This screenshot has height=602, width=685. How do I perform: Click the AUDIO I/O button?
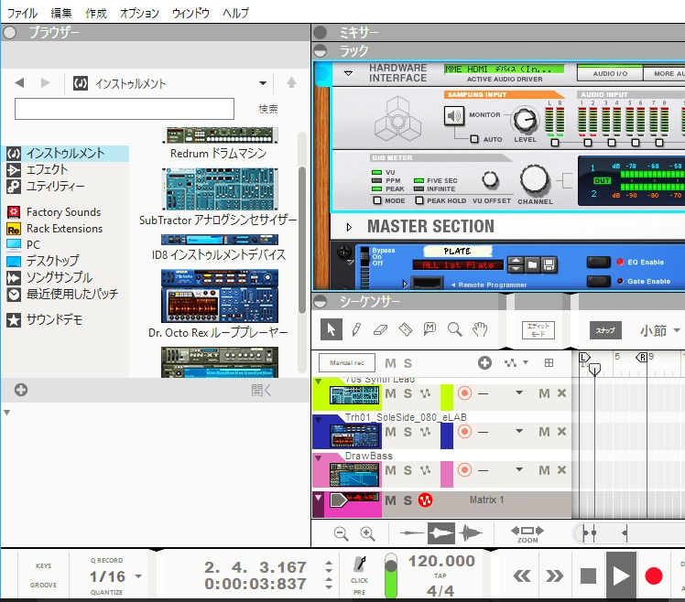610,73
